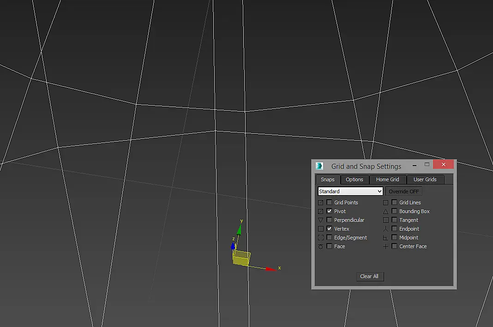Click the Override OFF button
Viewport: 493px width, 327px height.
(404, 191)
